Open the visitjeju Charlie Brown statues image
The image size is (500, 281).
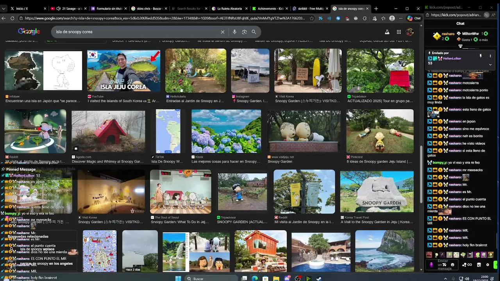pos(304,132)
